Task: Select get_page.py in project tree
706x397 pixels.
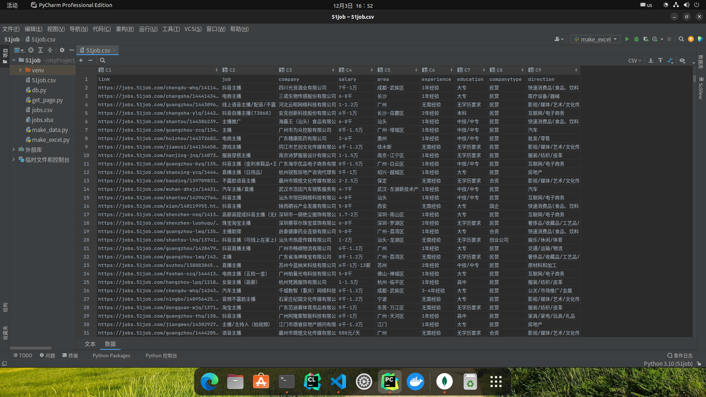Action: point(44,100)
